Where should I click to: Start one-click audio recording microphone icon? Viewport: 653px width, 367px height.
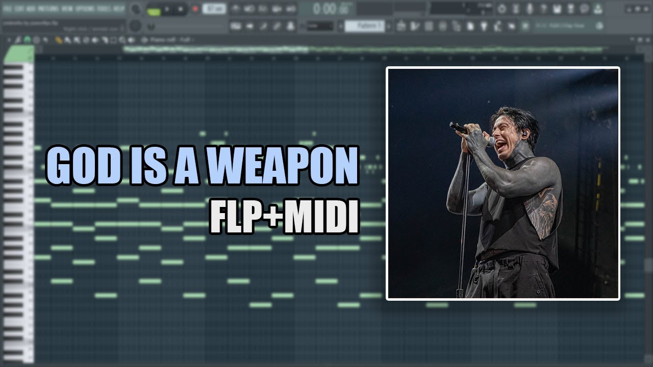pos(530,9)
